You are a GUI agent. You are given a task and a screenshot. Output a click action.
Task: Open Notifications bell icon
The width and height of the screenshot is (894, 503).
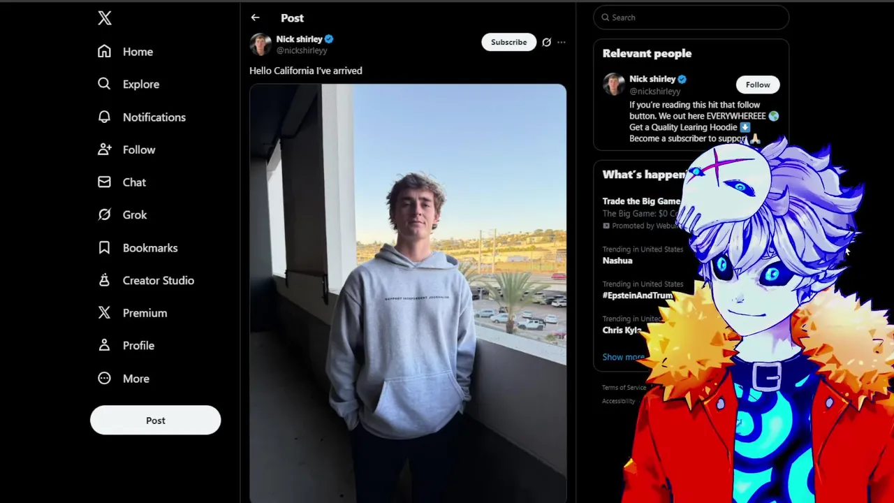click(104, 117)
